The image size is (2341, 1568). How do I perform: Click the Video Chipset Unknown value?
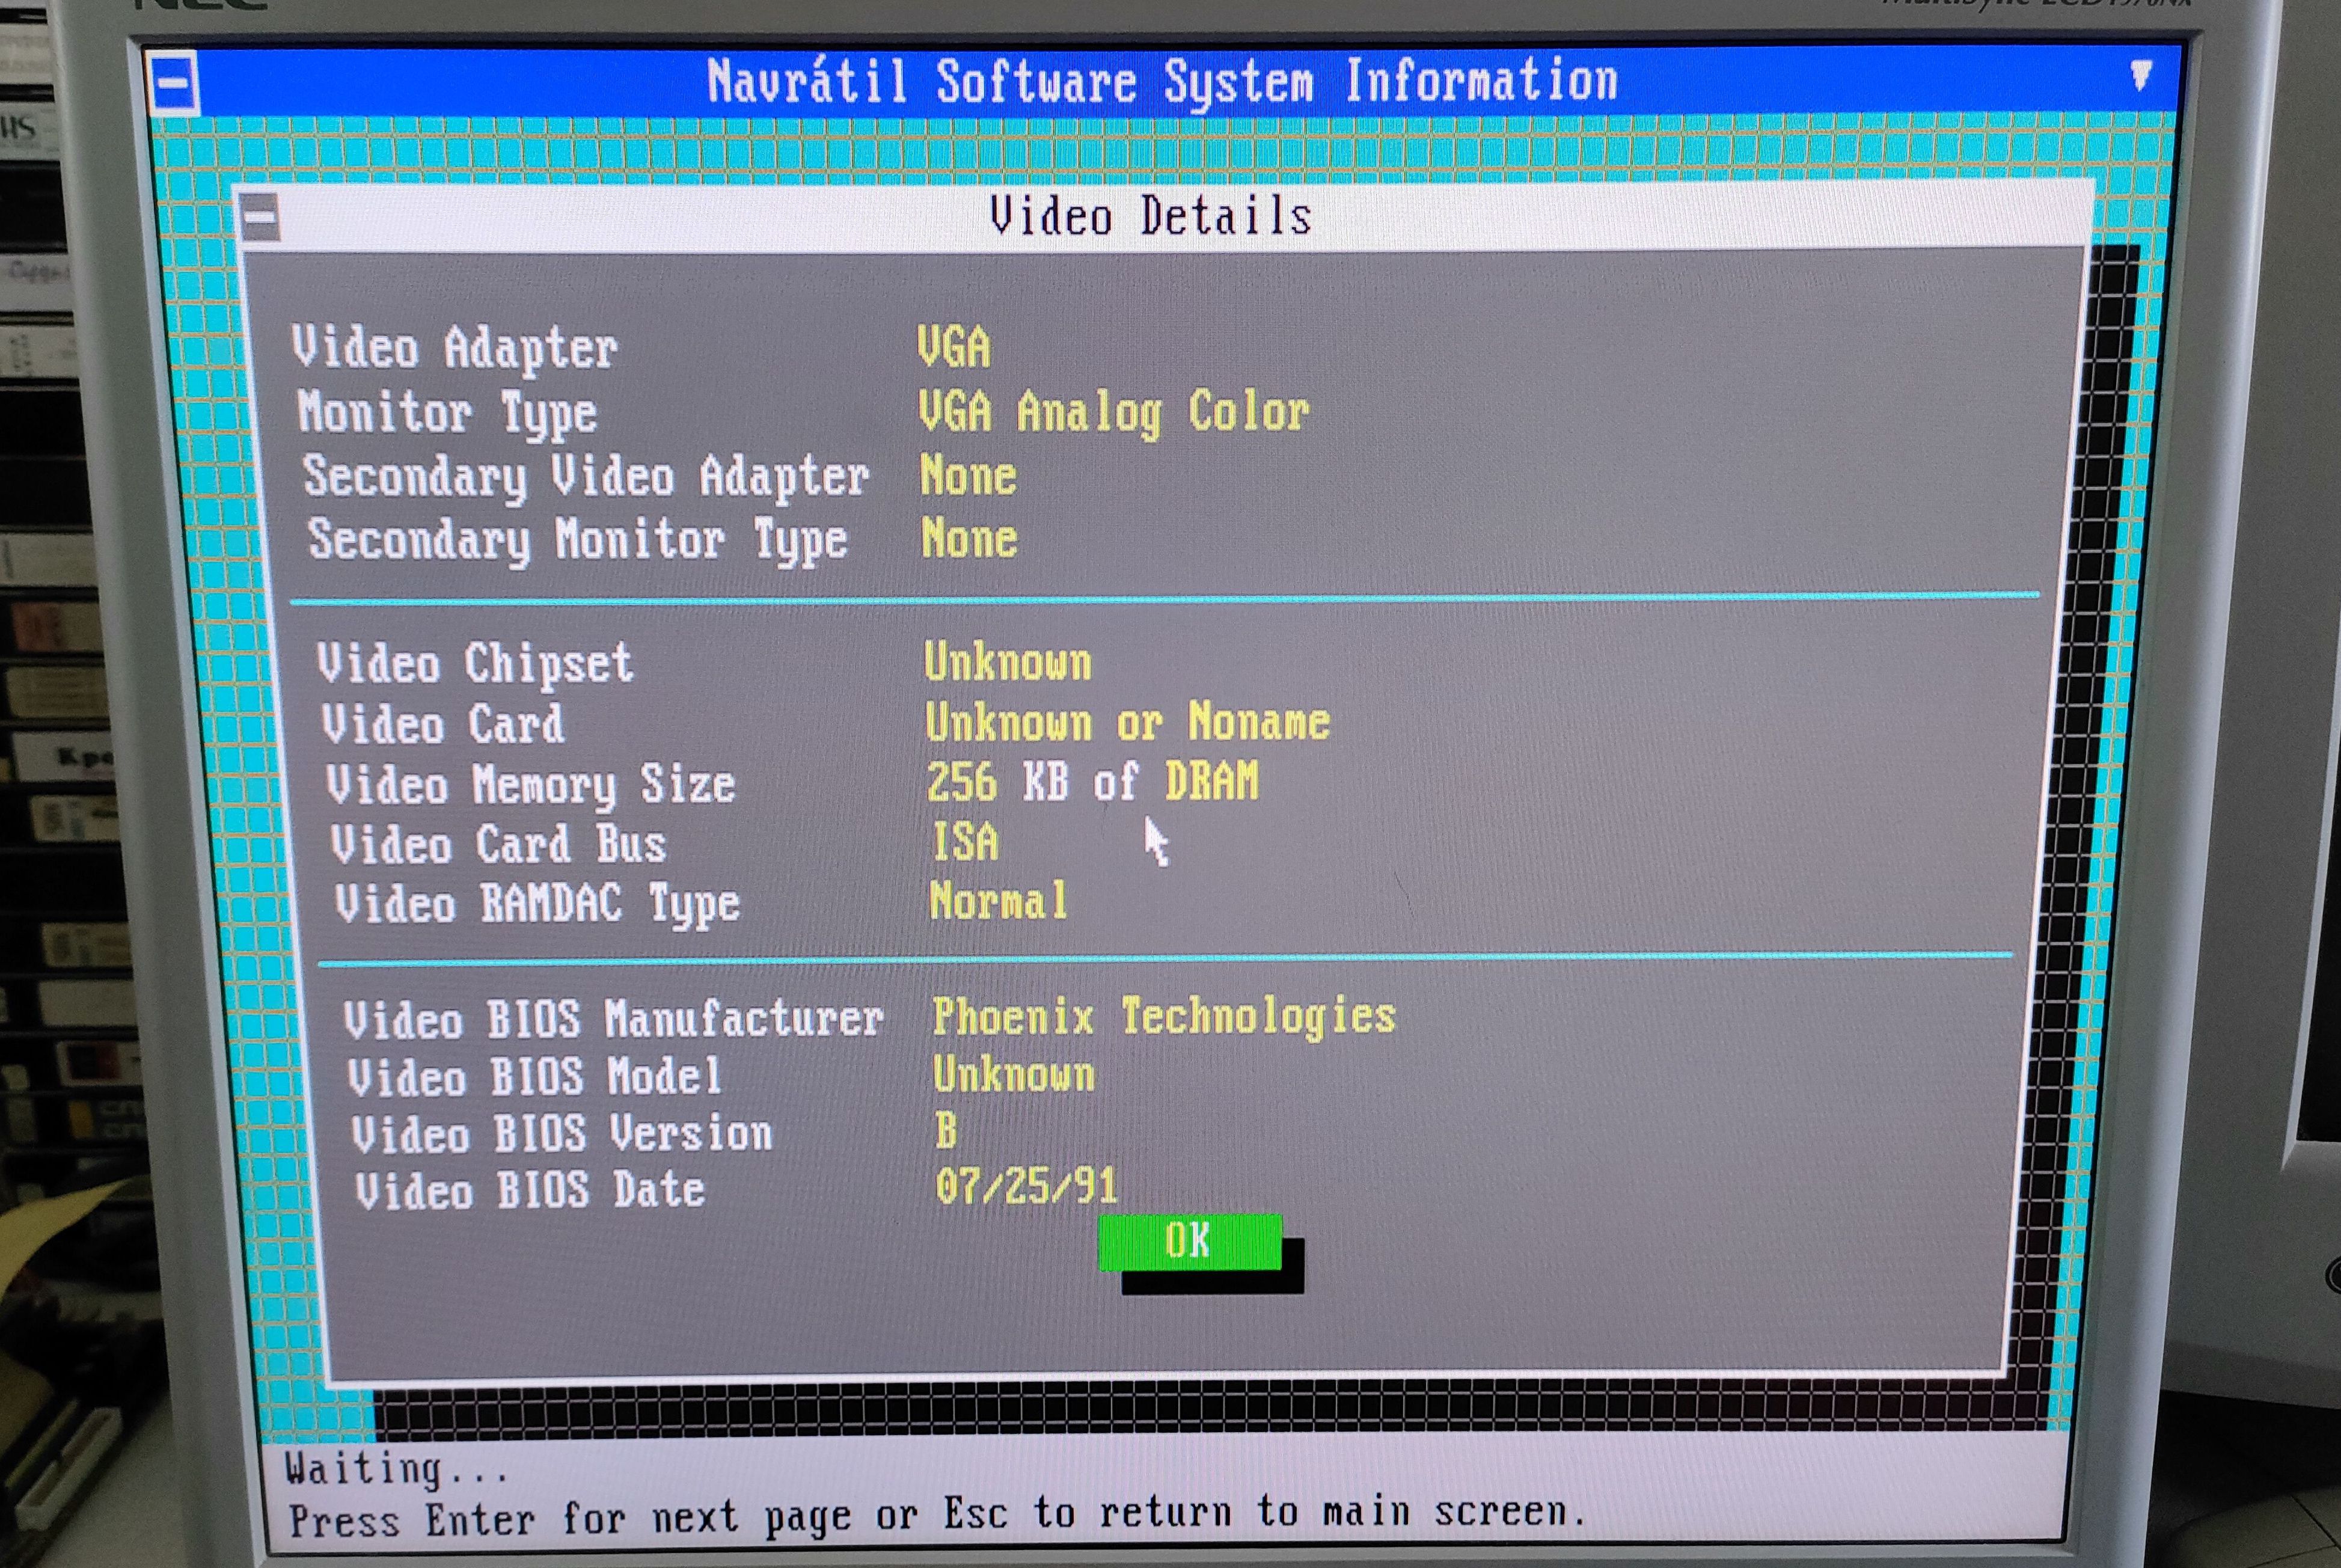[x=1007, y=662]
